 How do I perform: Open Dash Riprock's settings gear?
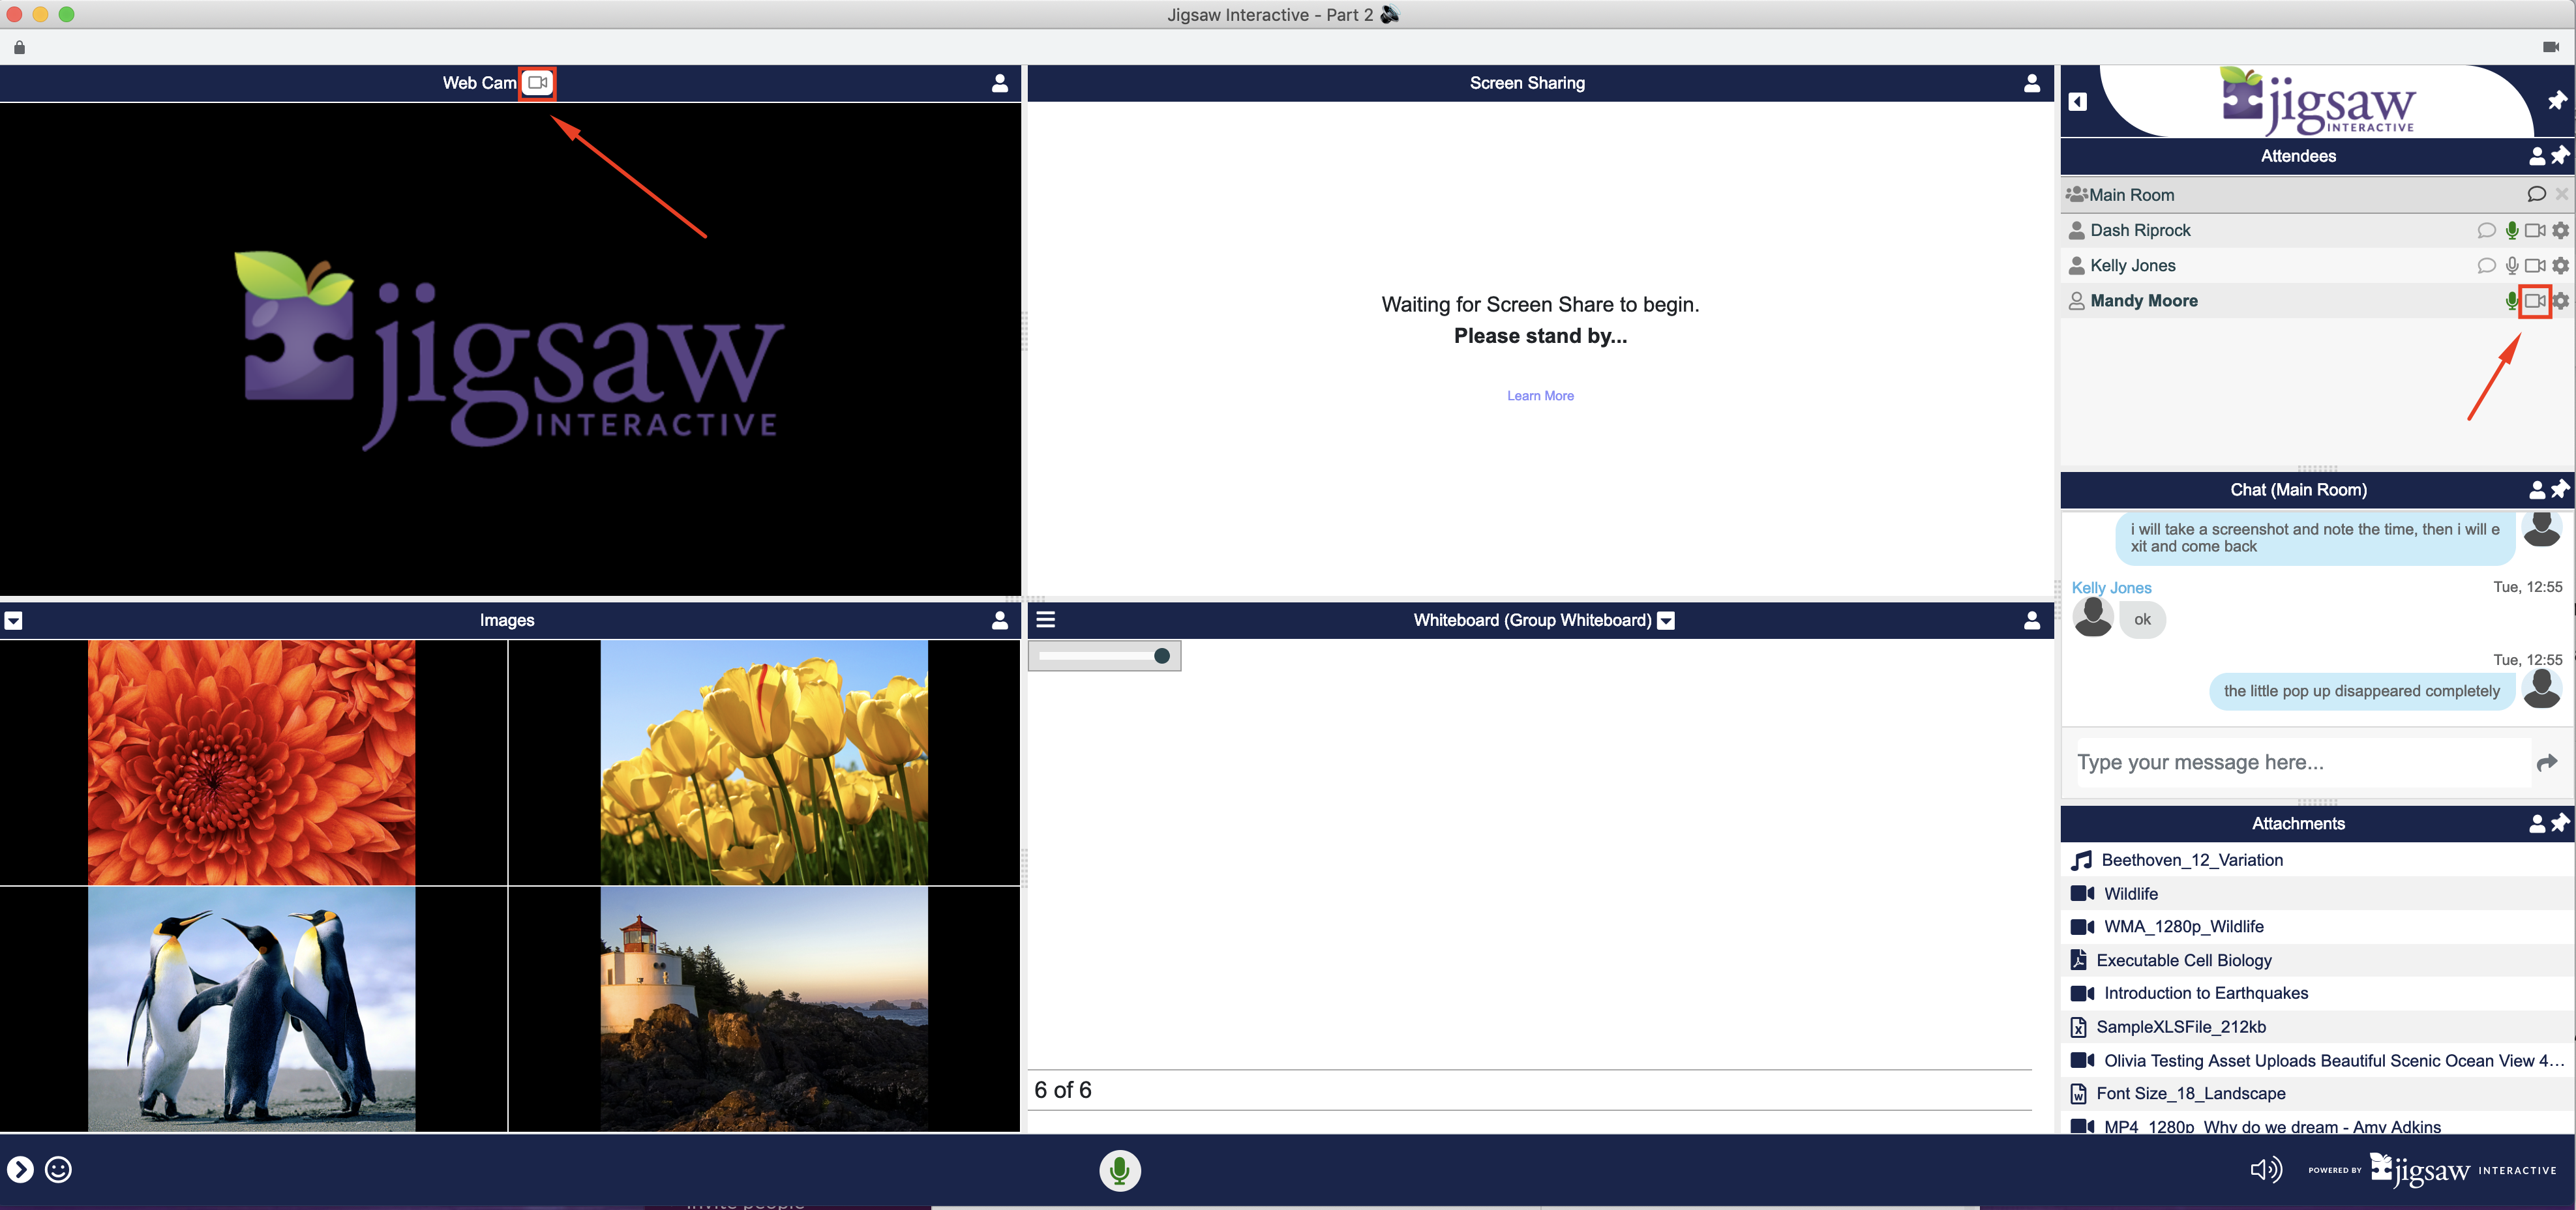coord(2560,231)
